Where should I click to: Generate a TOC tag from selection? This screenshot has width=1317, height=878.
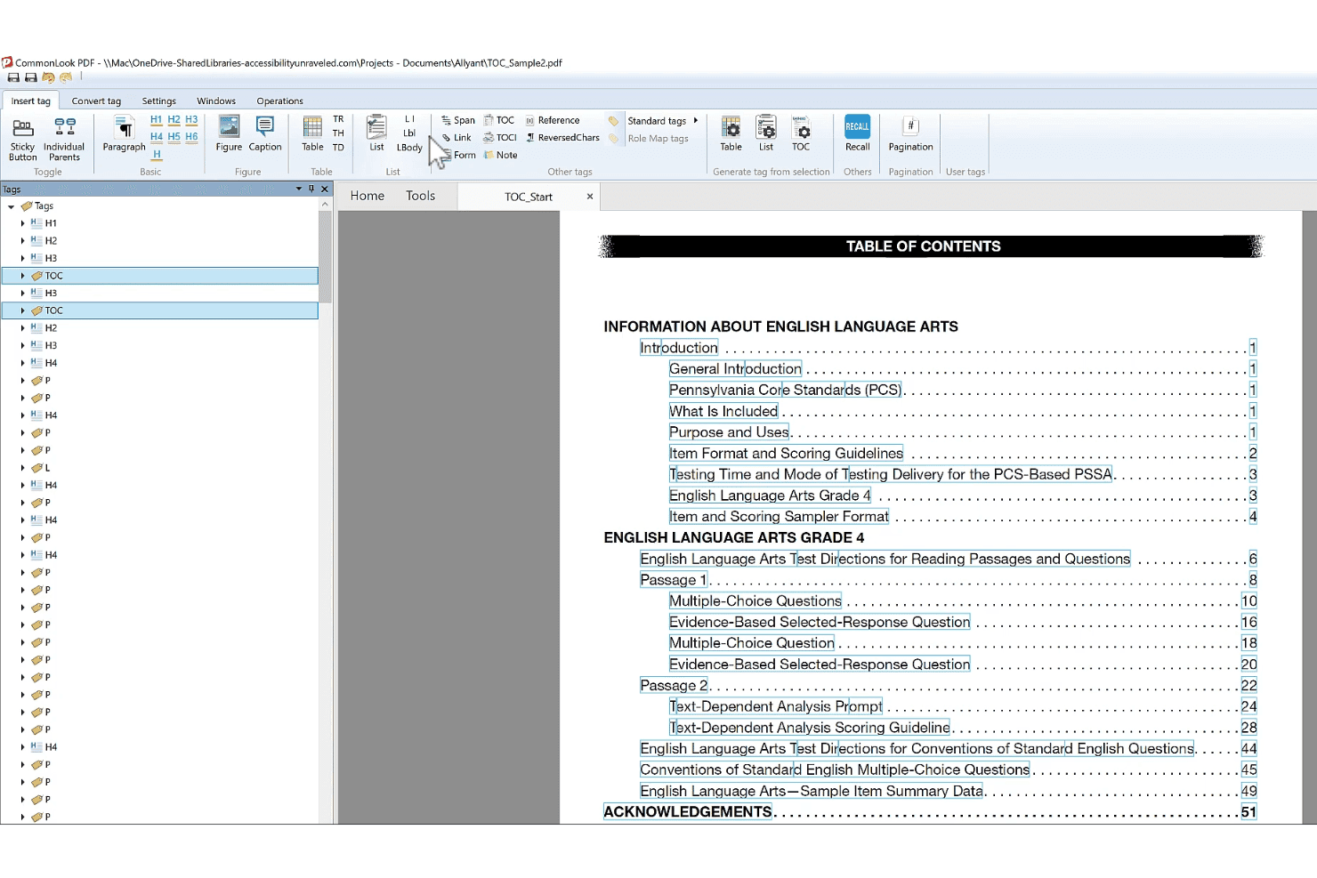tap(801, 133)
